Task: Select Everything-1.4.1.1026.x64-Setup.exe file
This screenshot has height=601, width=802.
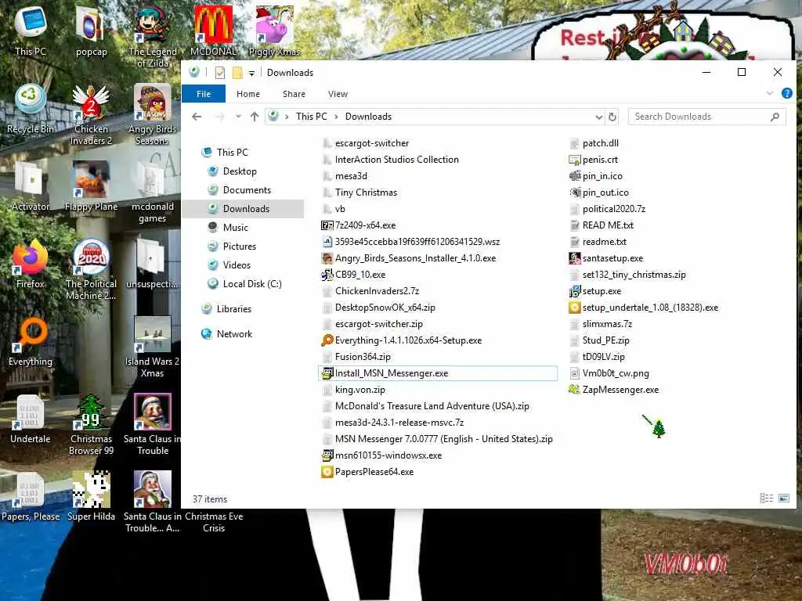Action: (x=408, y=340)
